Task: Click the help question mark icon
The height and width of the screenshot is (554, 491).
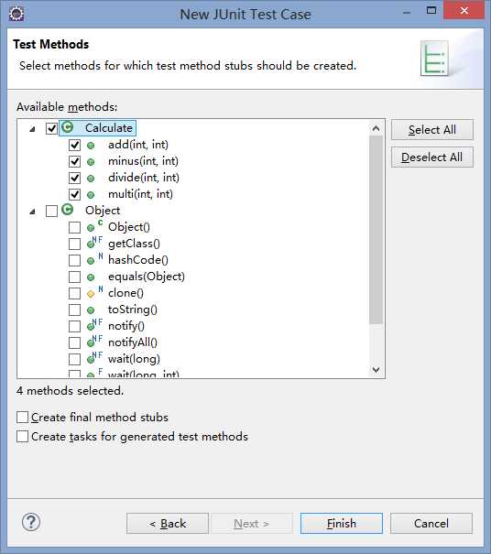Action: click(31, 522)
